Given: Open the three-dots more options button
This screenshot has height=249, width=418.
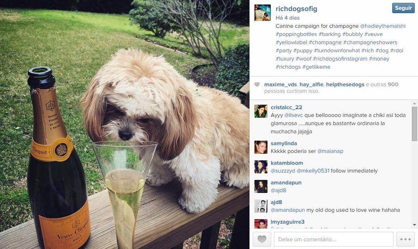Looking at the screenshot, I should click(x=405, y=239).
